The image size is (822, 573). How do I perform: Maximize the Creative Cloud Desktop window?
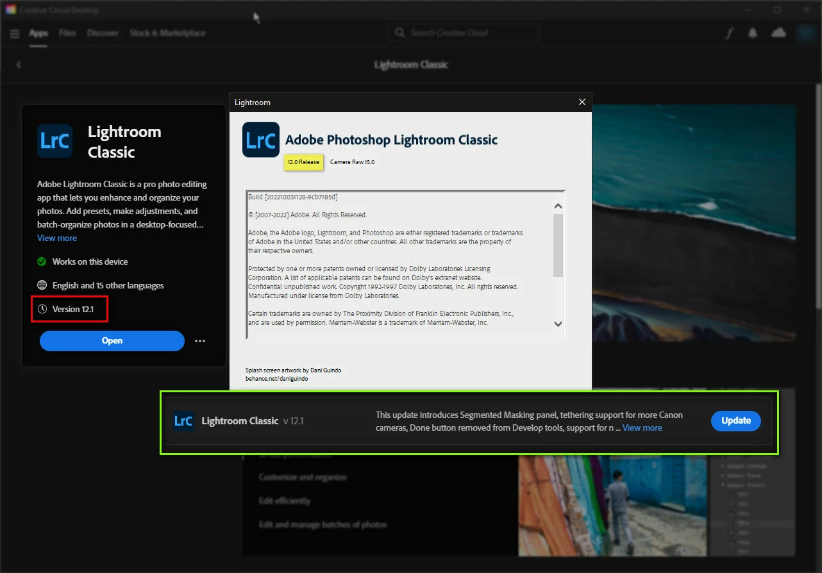pos(776,10)
